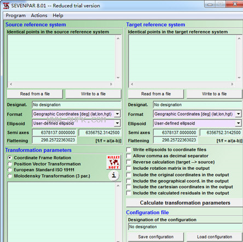Check Include the original coordinates in output

[x=129, y=175]
